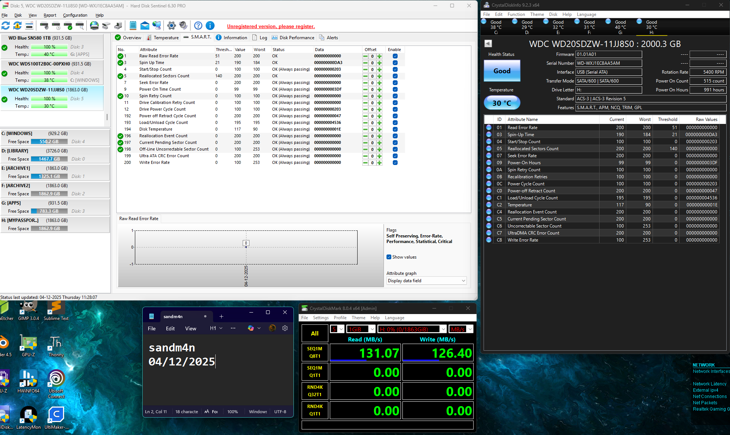
Task: Click previous disk arrow in CrystalDiskInfo
Action: click(x=488, y=44)
